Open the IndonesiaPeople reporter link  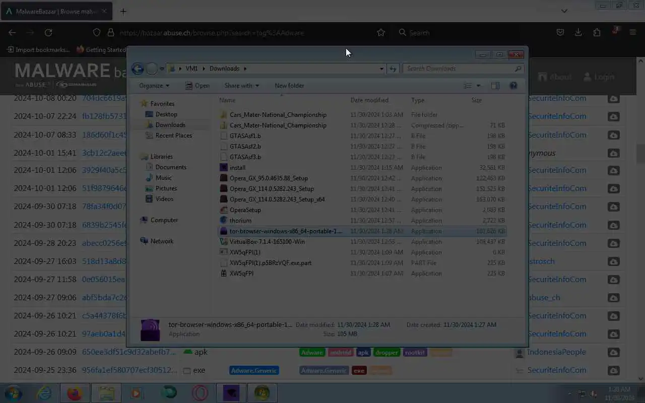coord(556,352)
